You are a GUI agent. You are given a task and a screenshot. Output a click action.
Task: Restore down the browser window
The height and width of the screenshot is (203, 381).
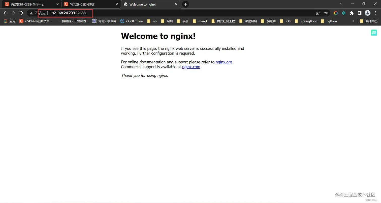[364, 4]
